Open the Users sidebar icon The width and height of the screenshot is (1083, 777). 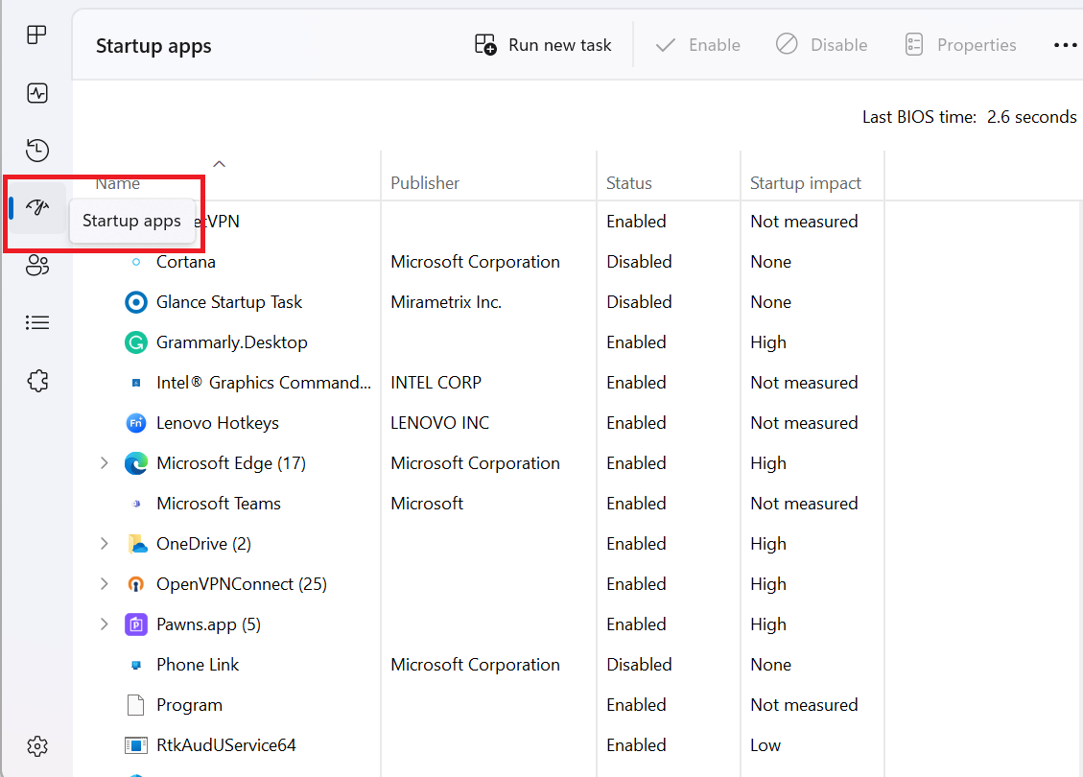[37, 265]
